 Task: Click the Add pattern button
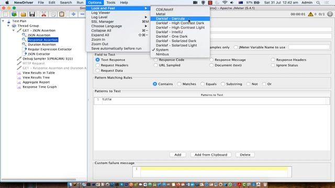(178, 155)
